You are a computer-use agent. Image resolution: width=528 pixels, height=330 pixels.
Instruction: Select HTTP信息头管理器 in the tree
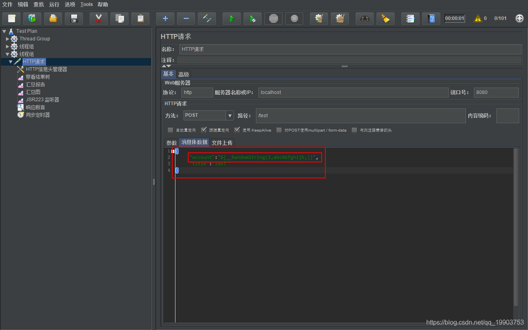[x=46, y=69]
